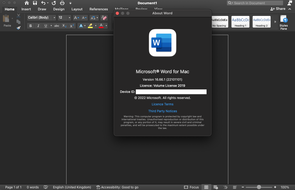Click the Save floppy disk icon

coord(35,3)
